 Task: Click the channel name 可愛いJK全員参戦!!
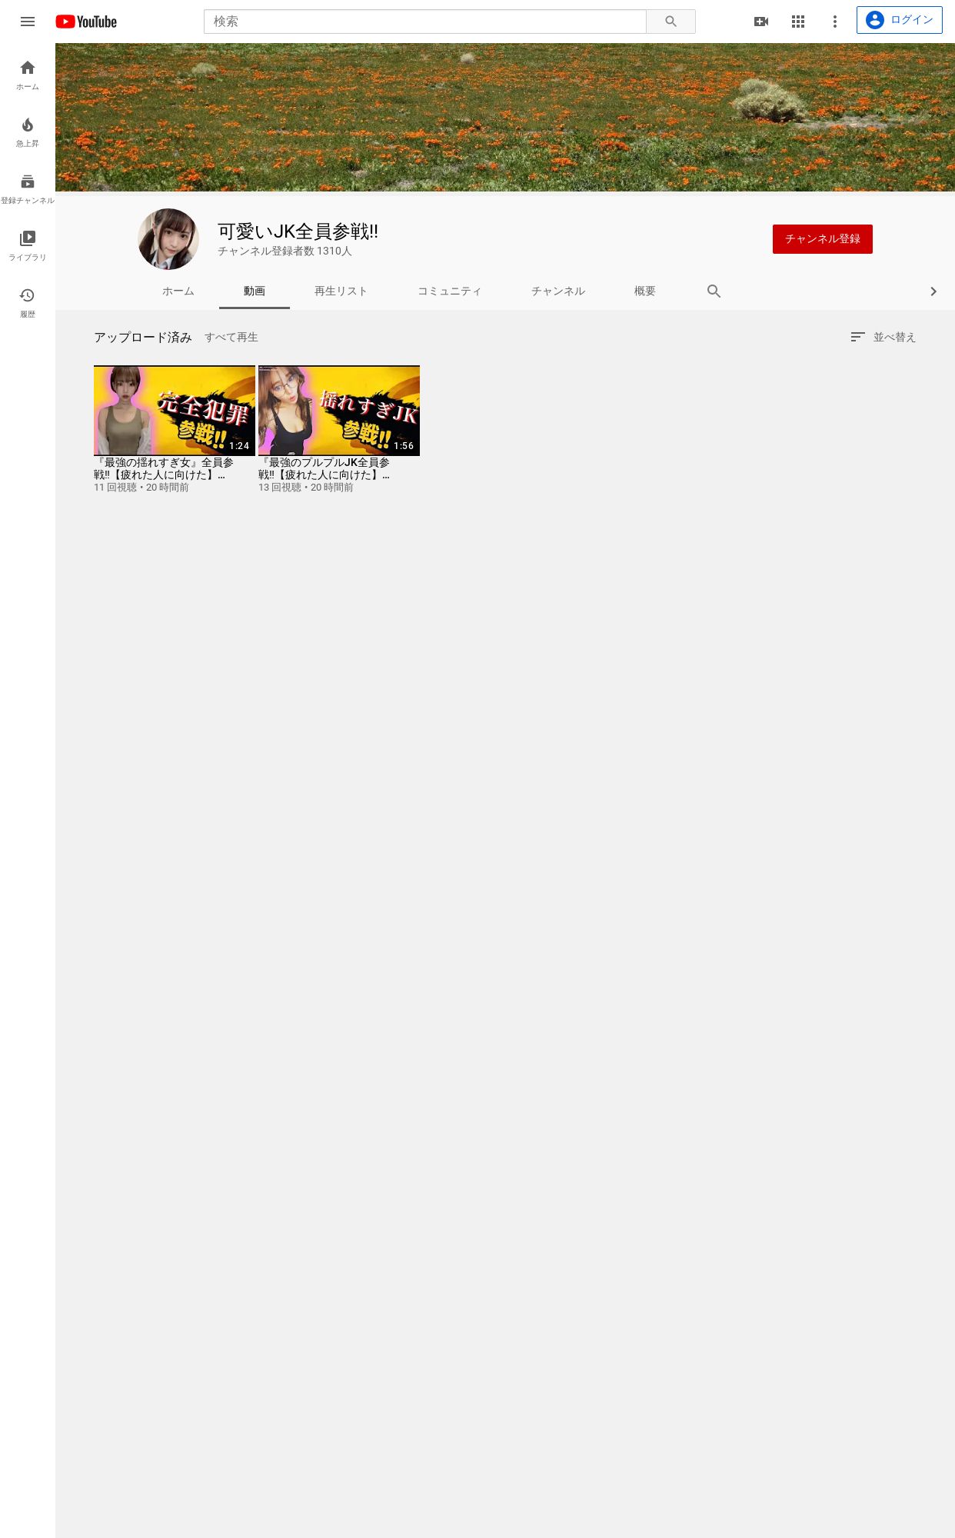pos(298,231)
